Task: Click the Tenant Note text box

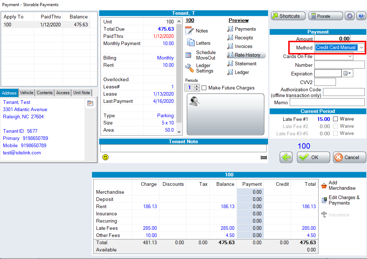Action: [x=183, y=148]
